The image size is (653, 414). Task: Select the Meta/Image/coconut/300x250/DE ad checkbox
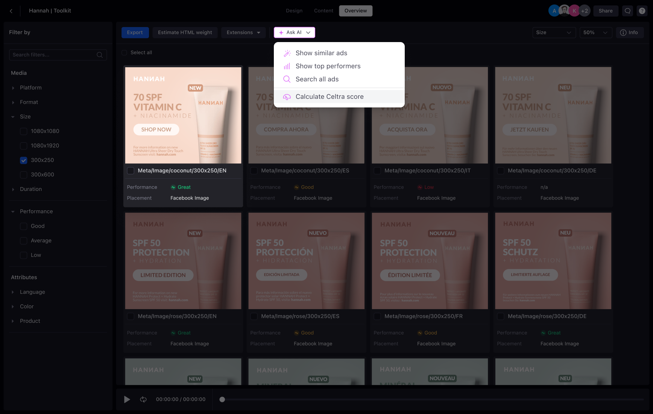(x=501, y=171)
